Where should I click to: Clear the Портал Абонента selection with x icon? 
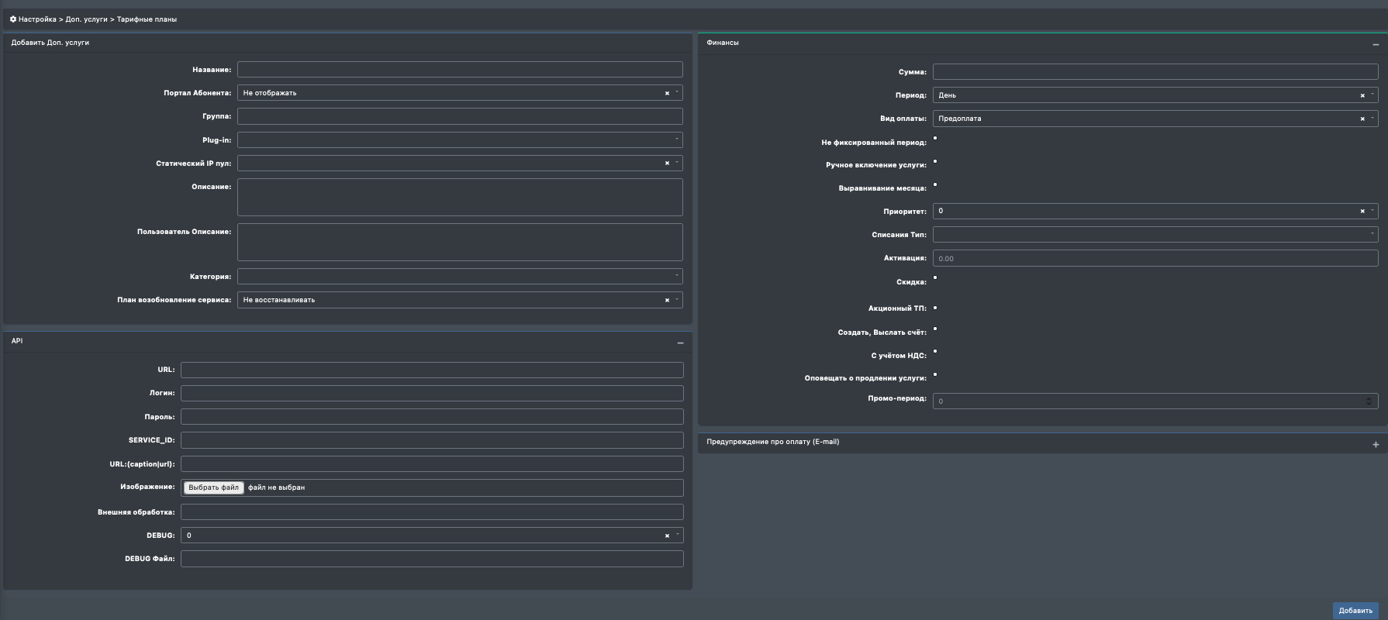tap(667, 93)
